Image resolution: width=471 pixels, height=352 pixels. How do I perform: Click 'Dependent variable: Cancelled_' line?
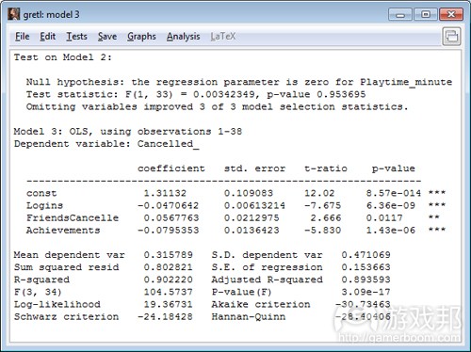(x=106, y=144)
